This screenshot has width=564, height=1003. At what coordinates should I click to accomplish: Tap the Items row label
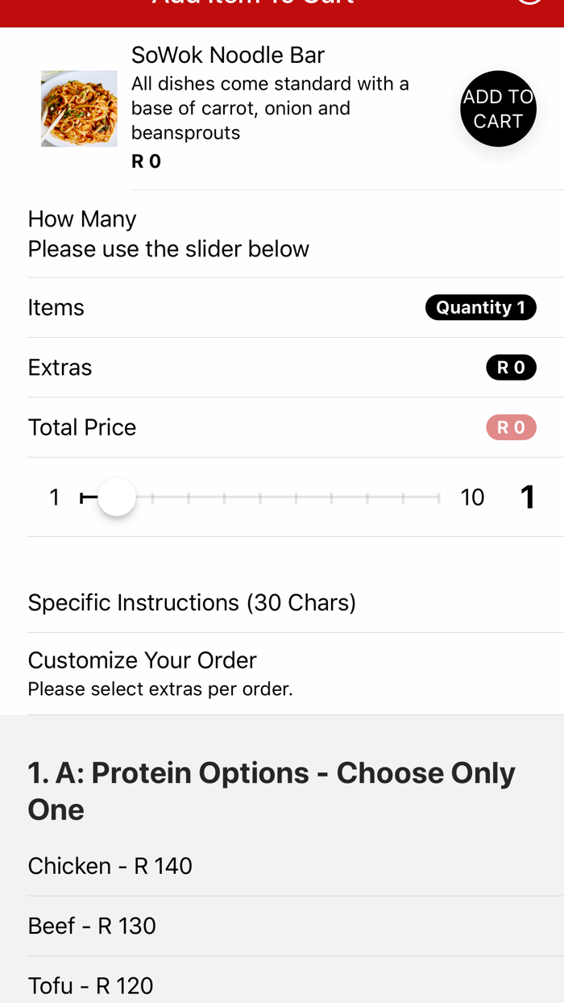point(56,307)
